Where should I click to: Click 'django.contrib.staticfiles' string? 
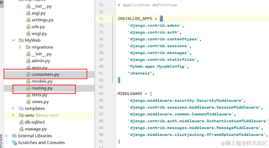click(162, 60)
